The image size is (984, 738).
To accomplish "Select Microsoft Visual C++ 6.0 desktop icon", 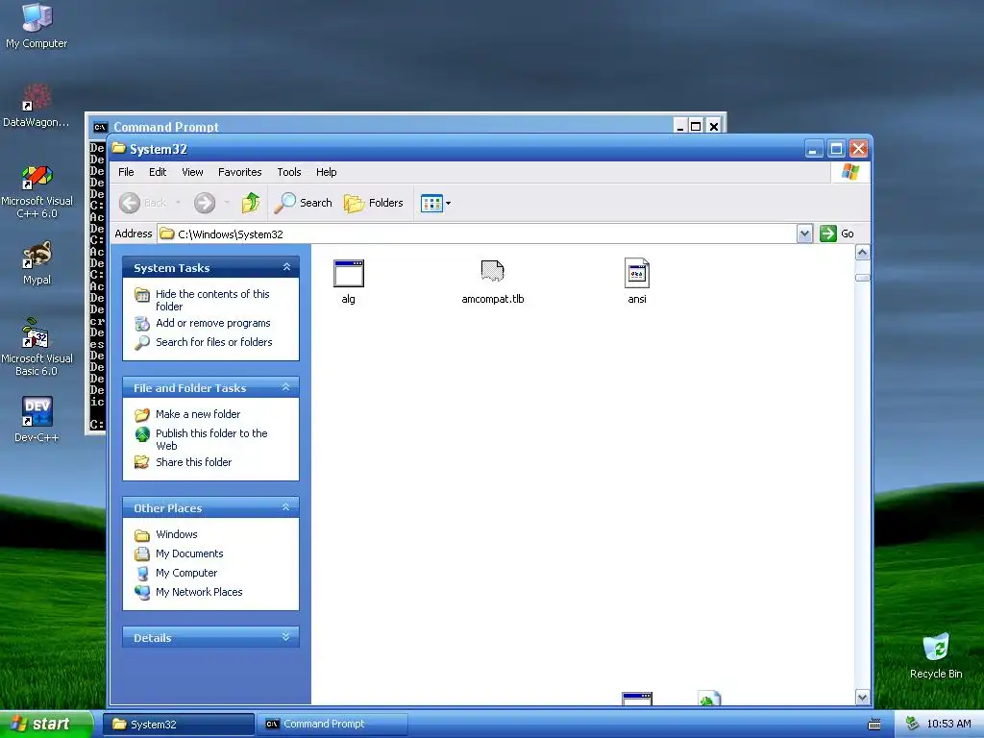I will click(37, 191).
